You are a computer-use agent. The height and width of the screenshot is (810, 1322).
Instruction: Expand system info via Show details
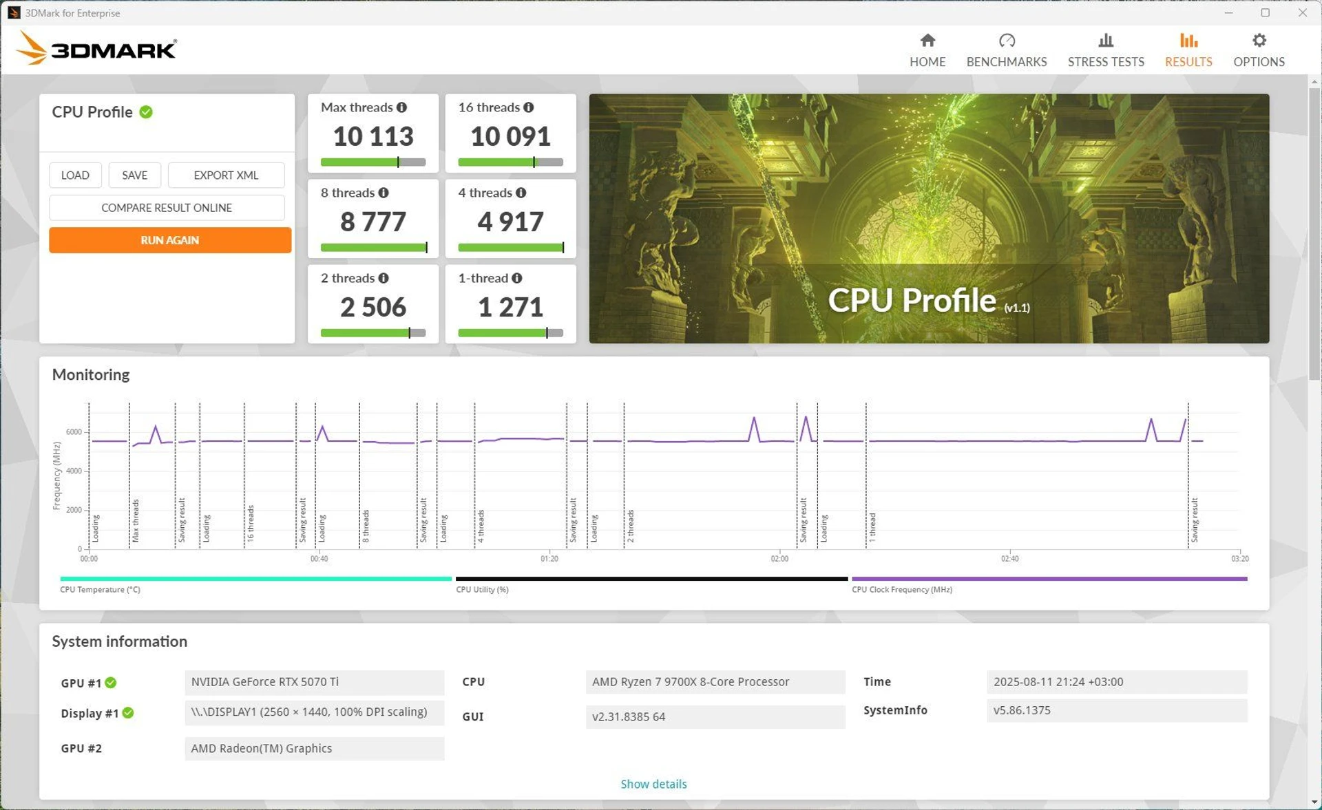tap(653, 784)
